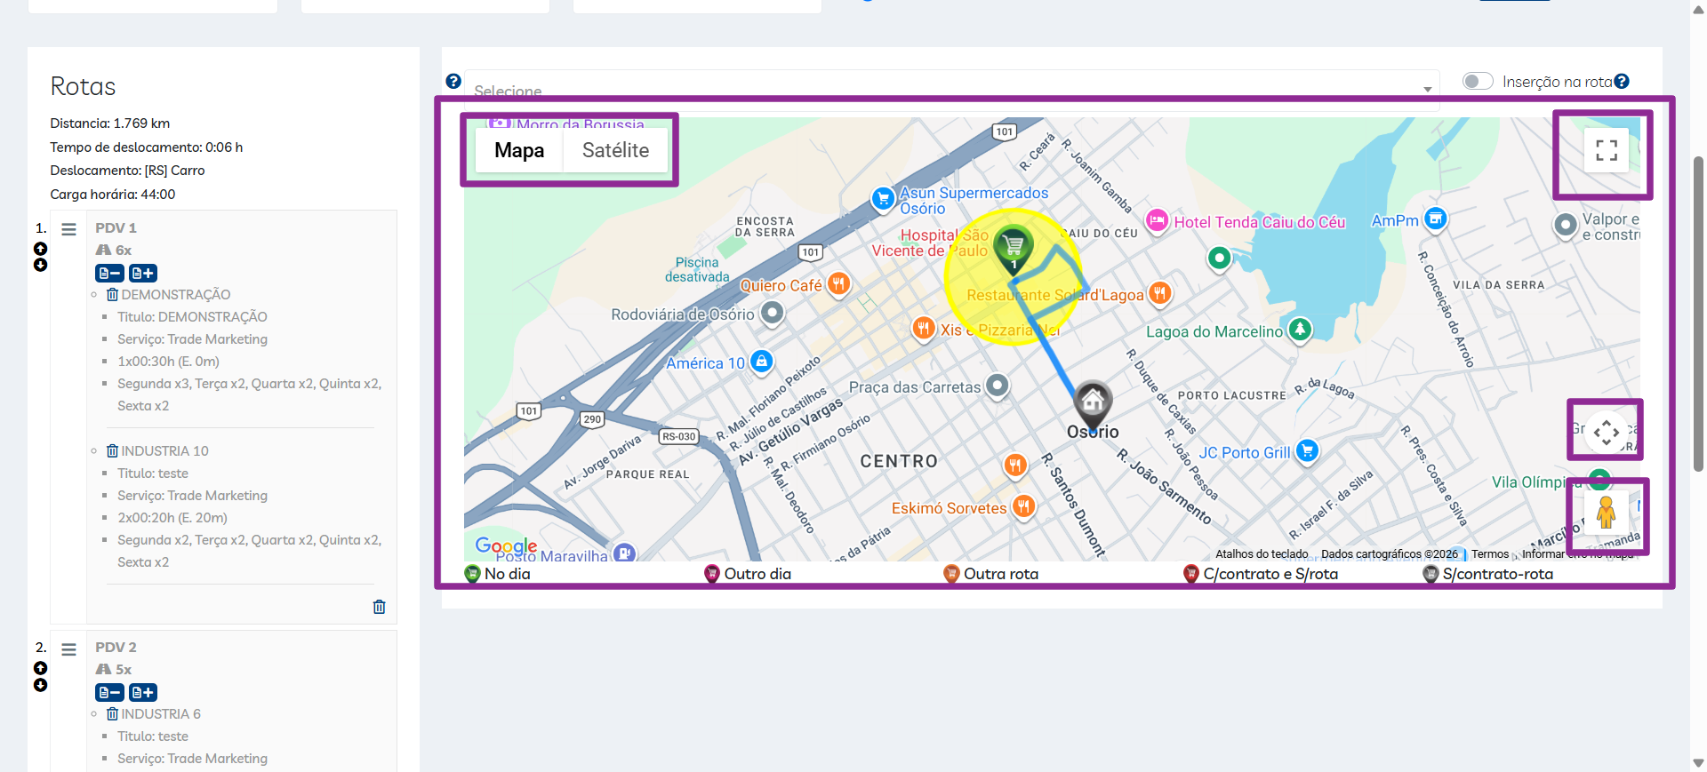
Task: Click the help icon beside Selecione dropdown
Action: [x=453, y=82]
